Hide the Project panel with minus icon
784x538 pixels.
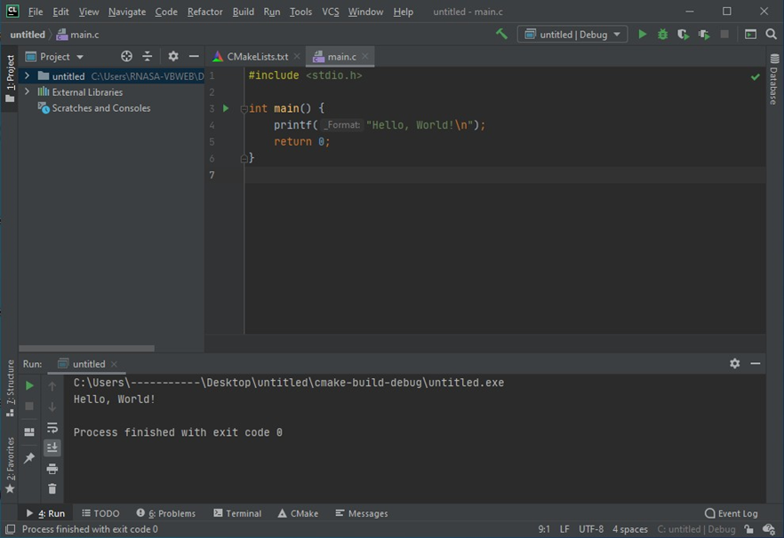[x=194, y=57]
